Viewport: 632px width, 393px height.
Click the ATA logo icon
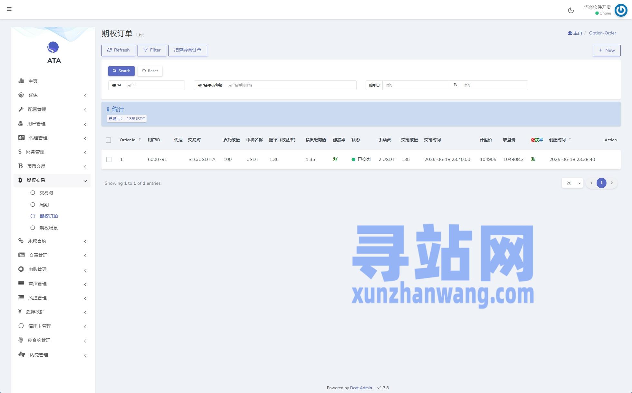click(x=53, y=47)
